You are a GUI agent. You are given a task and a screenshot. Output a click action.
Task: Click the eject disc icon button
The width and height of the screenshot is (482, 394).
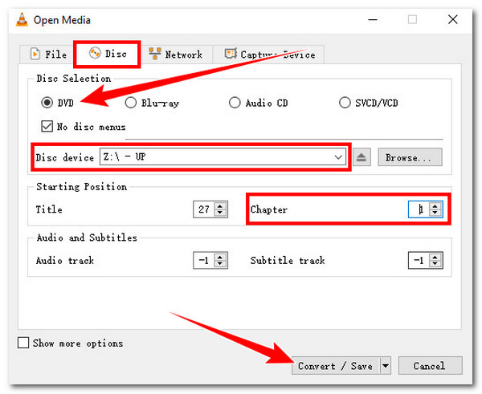pos(361,157)
